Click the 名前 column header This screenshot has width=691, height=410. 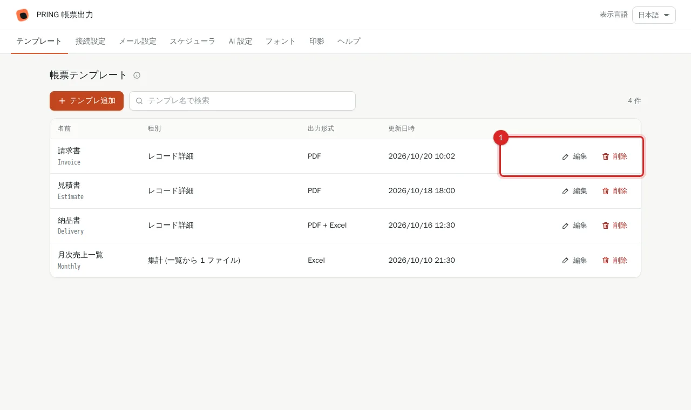(x=64, y=129)
